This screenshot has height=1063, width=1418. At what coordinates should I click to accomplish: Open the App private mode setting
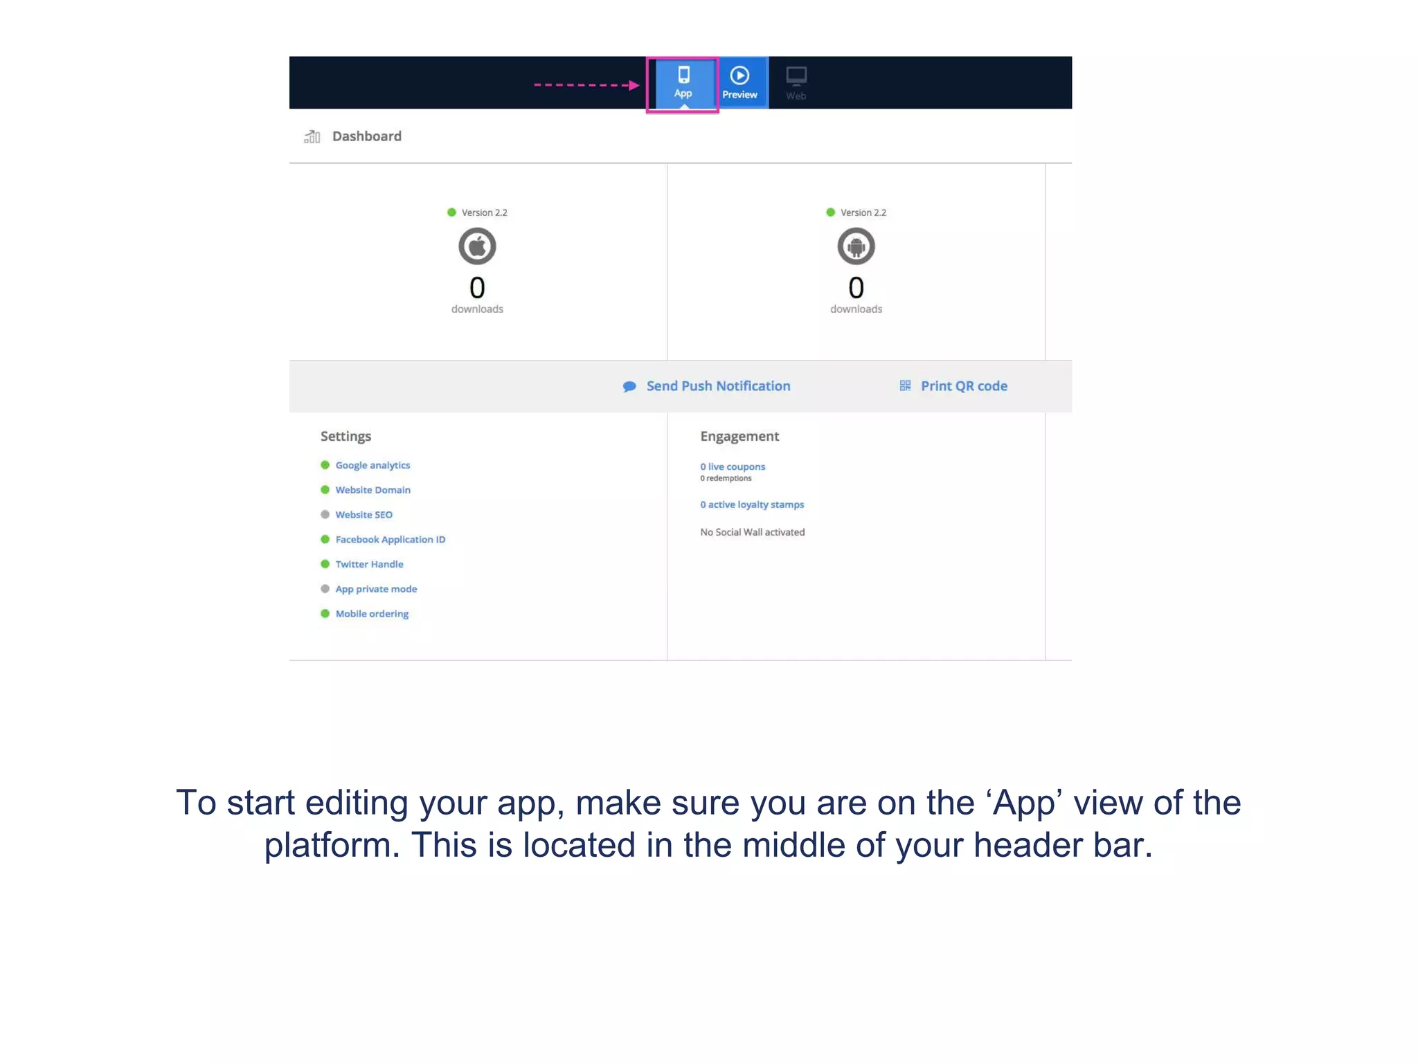pyautogui.click(x=376, y=589)
